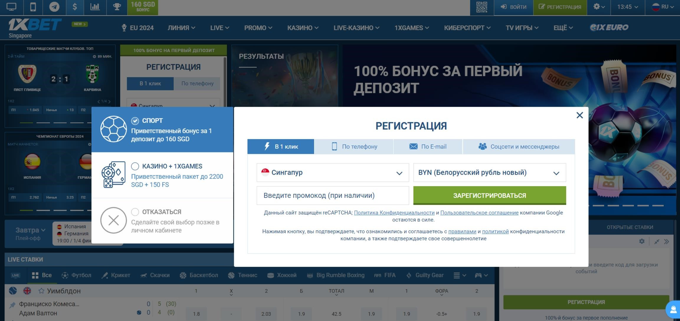
Task: Expand the ЕЩЁ menu
Action: coord(563,28)
